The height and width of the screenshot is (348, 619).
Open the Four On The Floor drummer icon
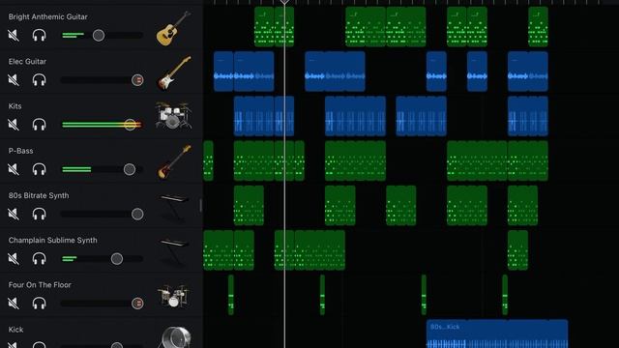point(173,296)
